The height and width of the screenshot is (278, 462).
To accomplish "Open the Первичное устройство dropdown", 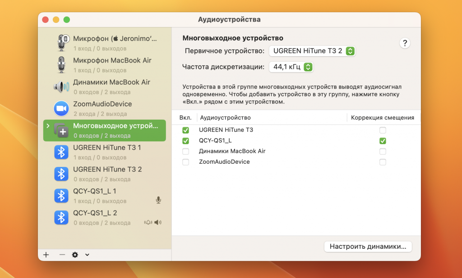I will (312, 51).
